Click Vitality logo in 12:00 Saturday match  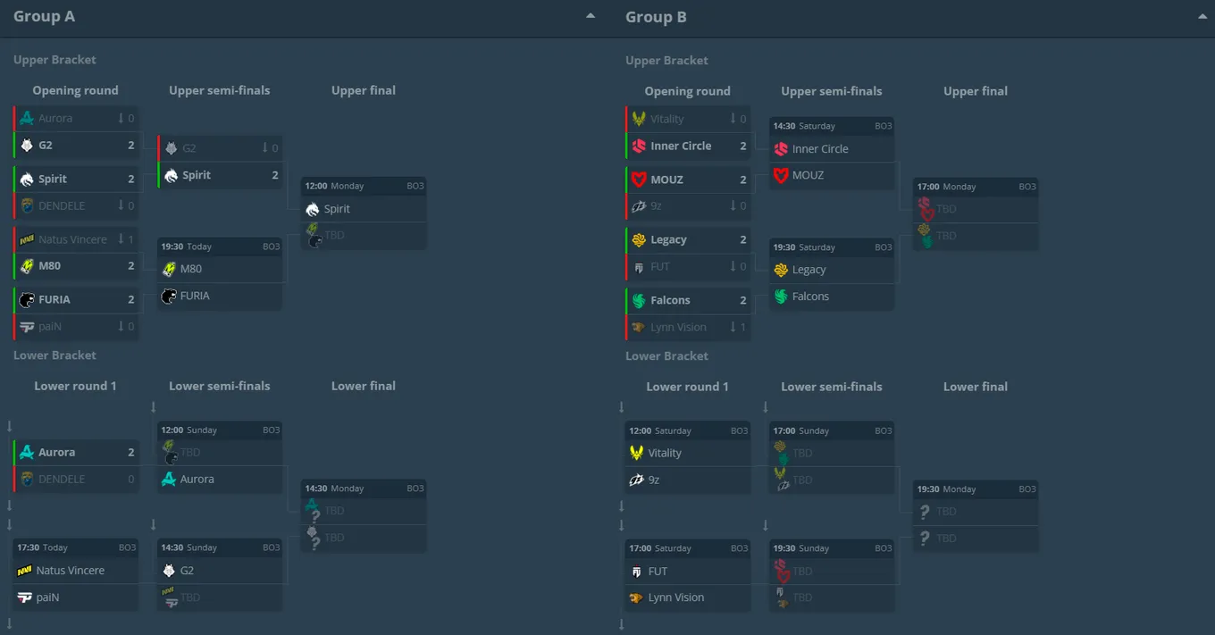point(637,453)
